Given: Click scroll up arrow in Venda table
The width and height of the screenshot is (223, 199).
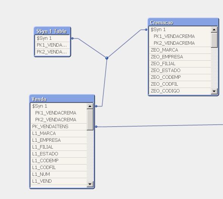Looking at the screenshot, I should coord(90,106).
